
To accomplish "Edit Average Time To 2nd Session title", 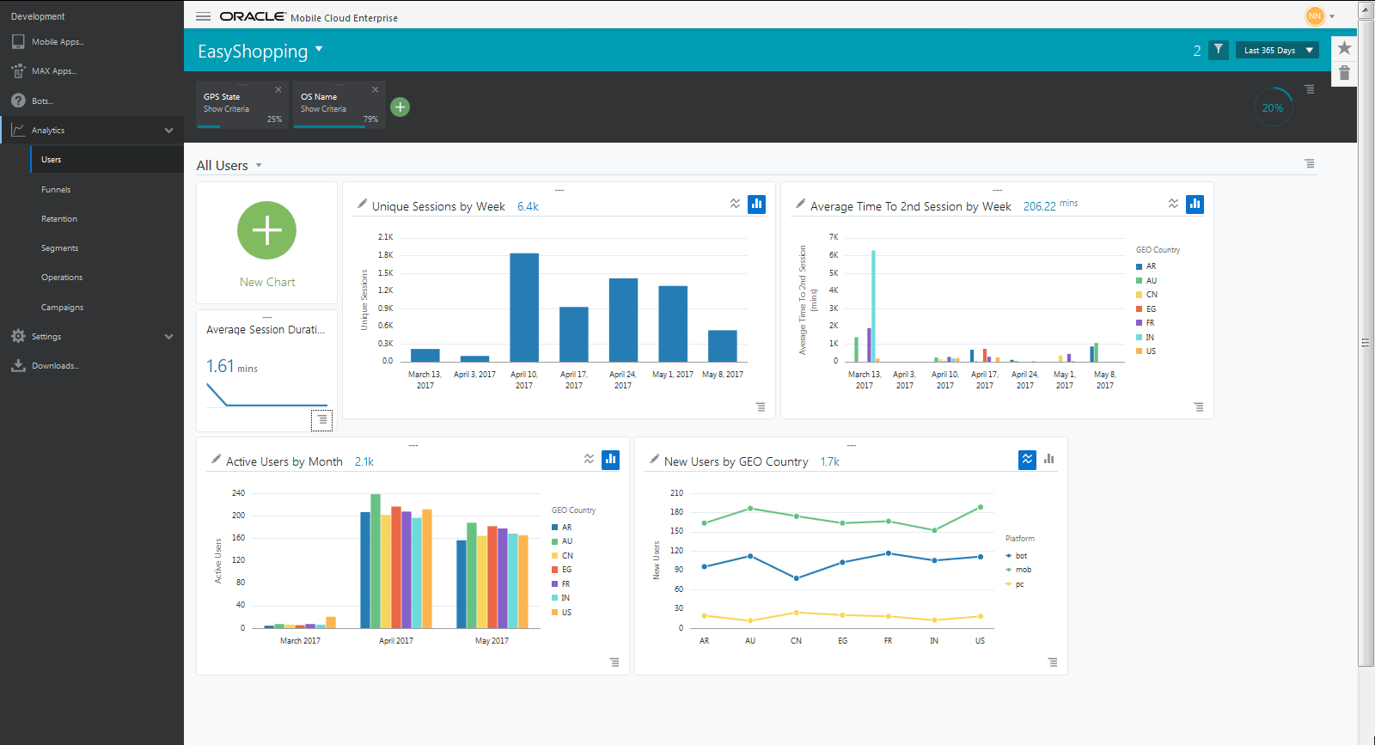I will pyautogui.click(x=801, y=204).
